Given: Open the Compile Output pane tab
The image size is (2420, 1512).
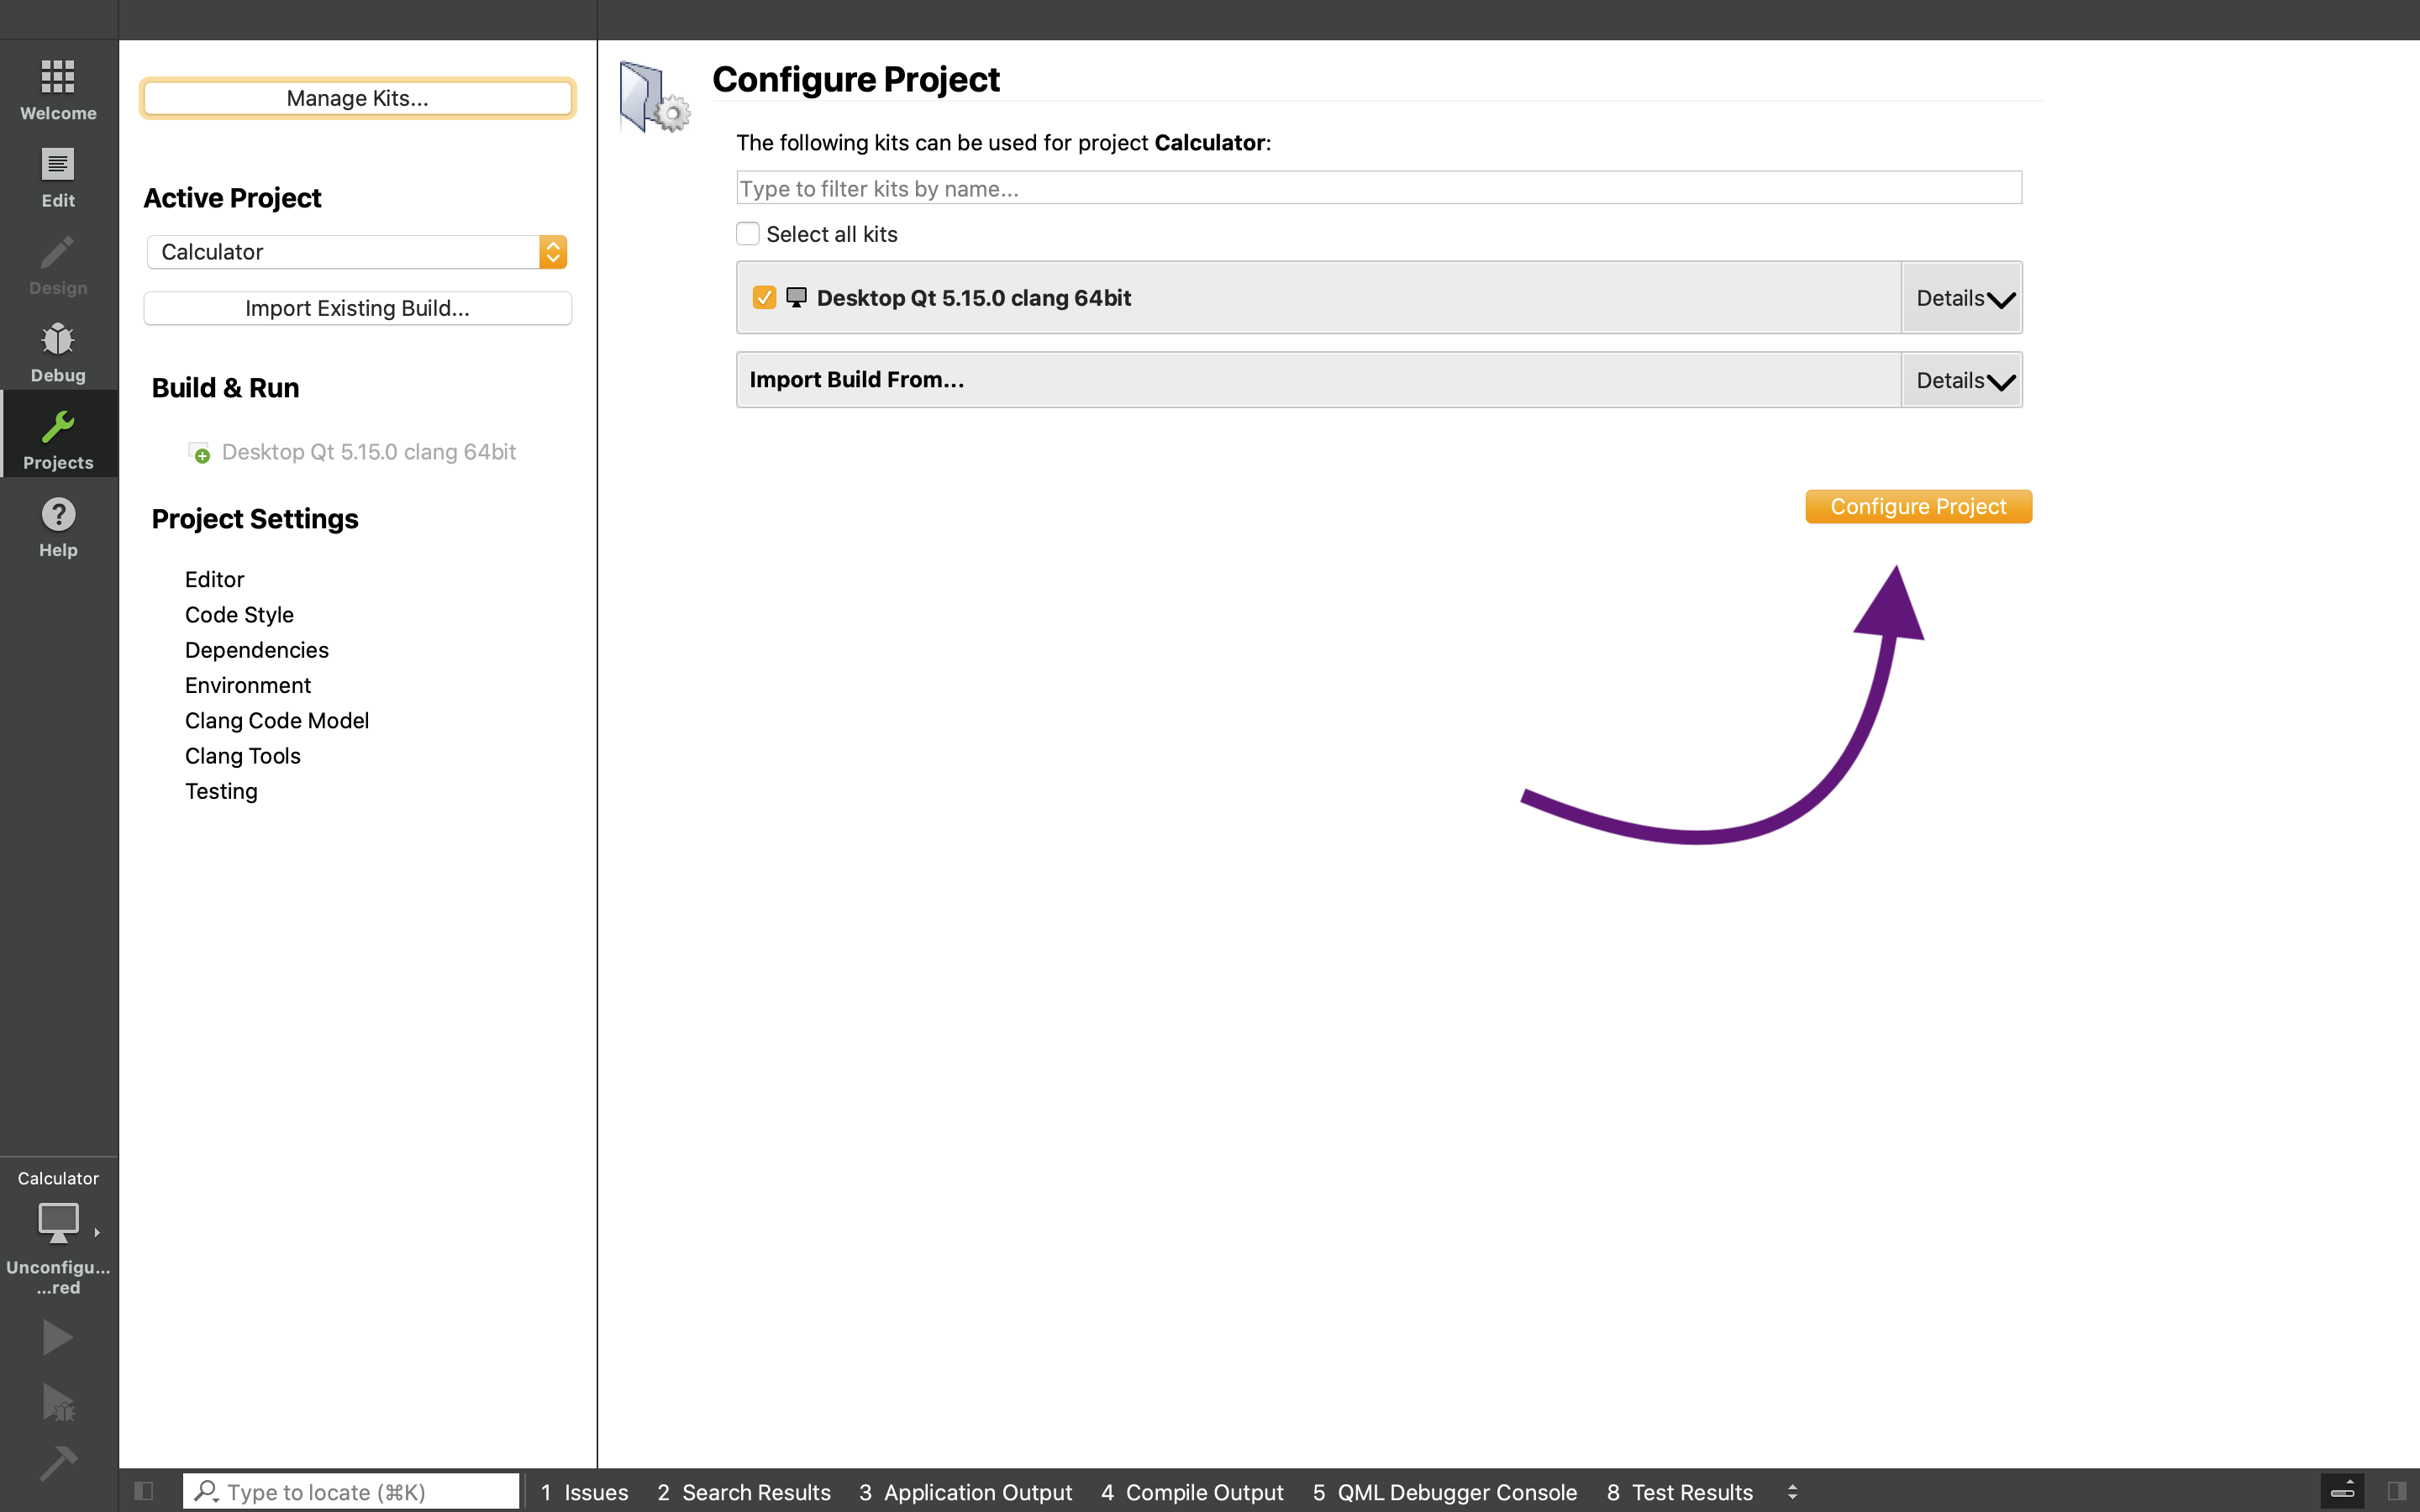Looking at the screenshot, I should pyautogui.click(x=1192, y=1491).
